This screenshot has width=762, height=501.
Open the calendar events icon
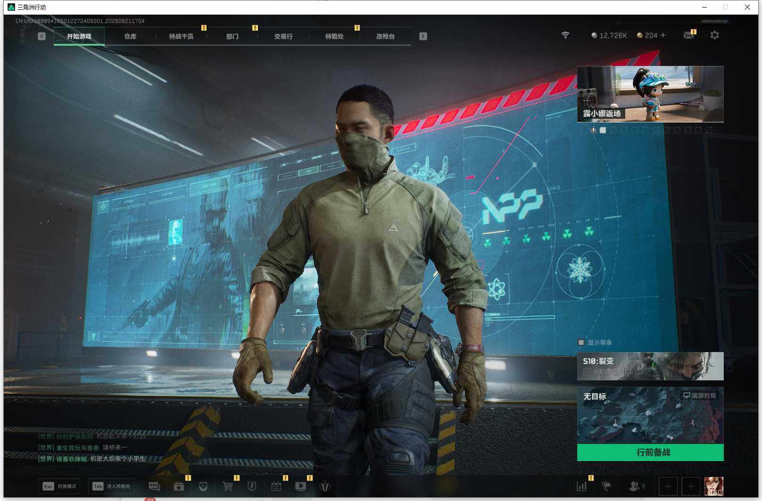(x=276, y=486)
